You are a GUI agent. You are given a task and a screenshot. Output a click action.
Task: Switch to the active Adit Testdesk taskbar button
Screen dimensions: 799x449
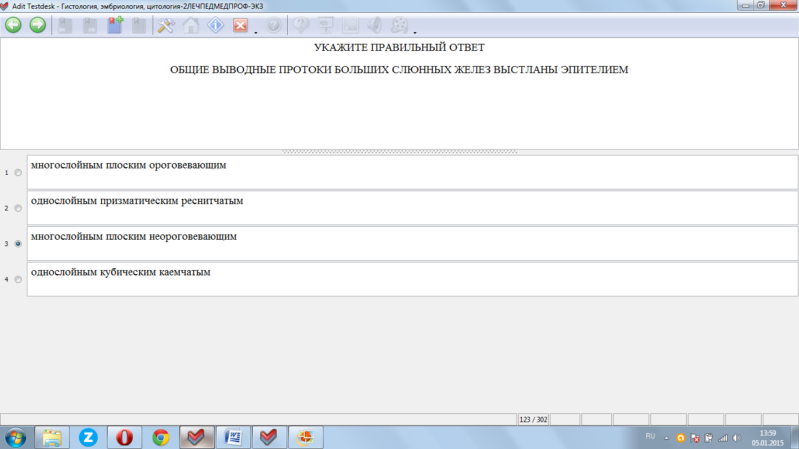(197, 437)
